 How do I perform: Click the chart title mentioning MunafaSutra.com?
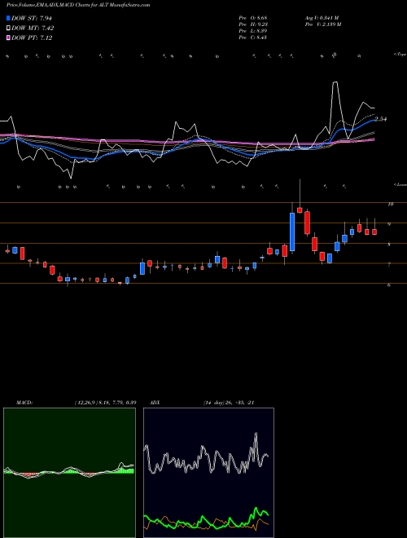click(78, 5)
